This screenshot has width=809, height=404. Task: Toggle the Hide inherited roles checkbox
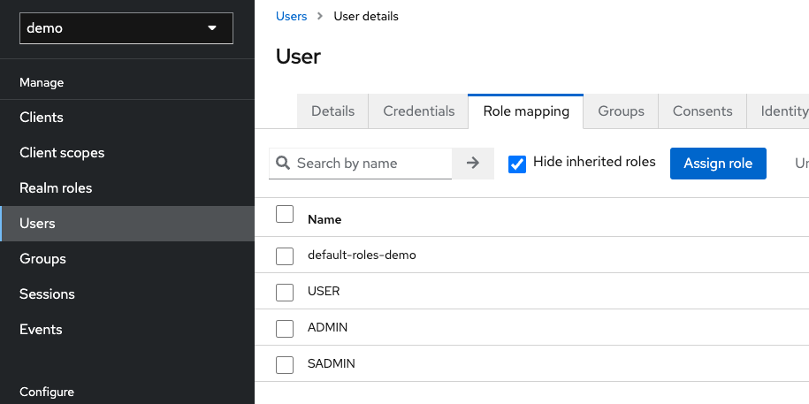point(517,164)
